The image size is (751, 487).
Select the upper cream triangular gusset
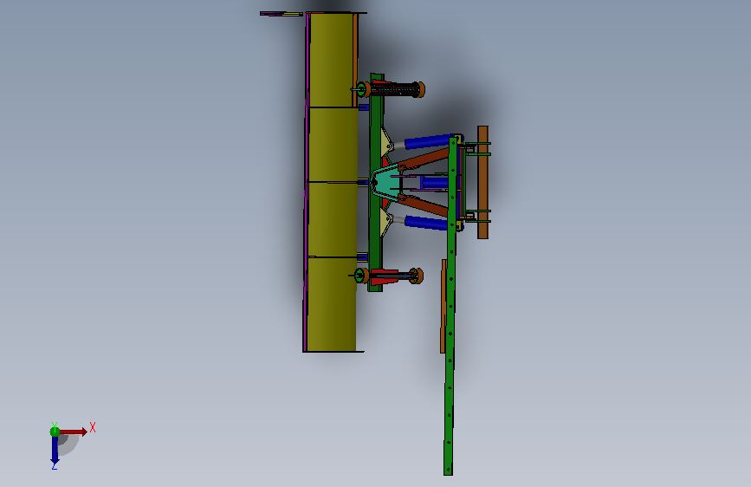click(x=385, y=142)
